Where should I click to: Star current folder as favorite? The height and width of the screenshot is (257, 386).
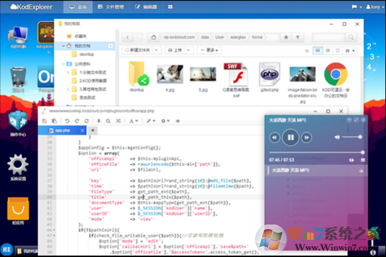pos(286,37)
